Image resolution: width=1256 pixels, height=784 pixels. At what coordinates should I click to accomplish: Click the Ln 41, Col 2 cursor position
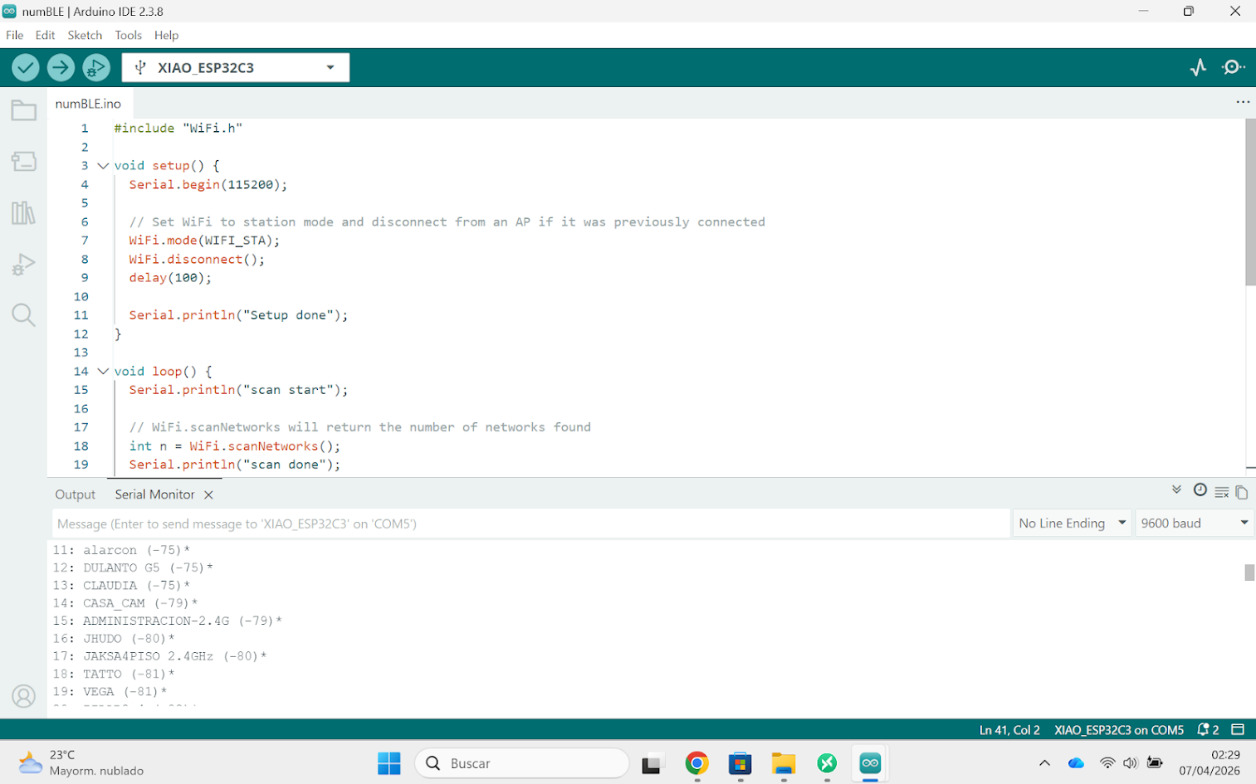pos(1009,730)
